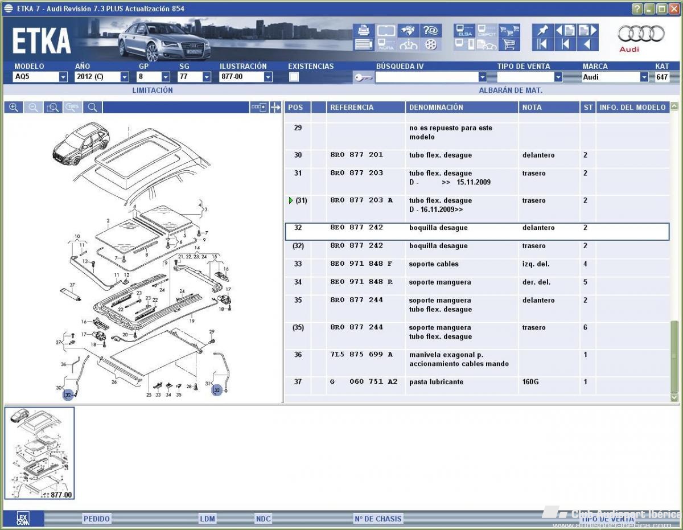
Task: Click the single left arrow navigation icon
Action: tap(587, 44)
